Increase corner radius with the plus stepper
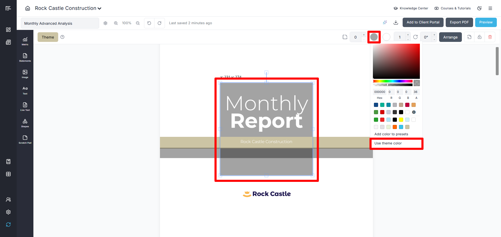Image resolution: width=501 pixels, height=237 pixels. tap(364, 35)
